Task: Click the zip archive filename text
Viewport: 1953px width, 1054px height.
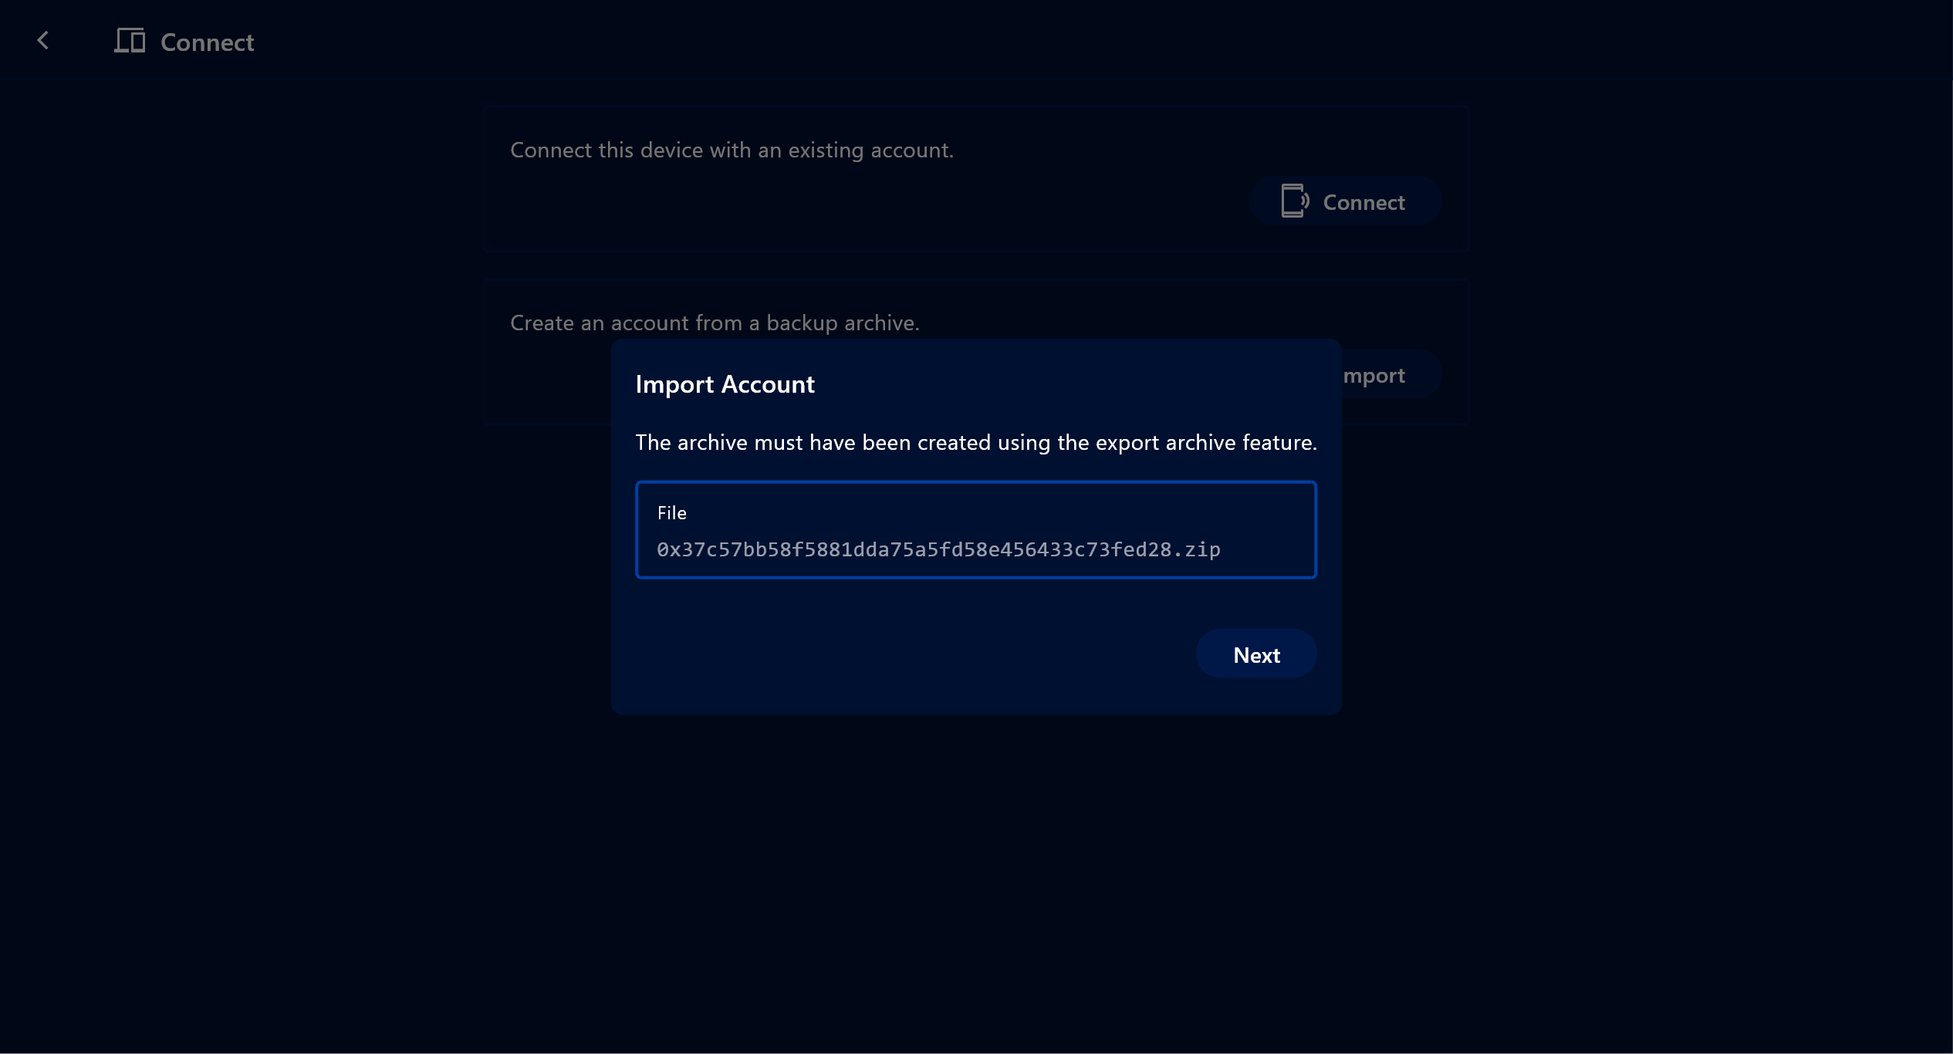Action: point(938,549)
